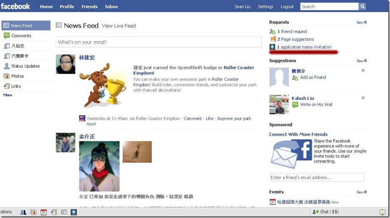Open the 哈雷超模大賽 event link
The image size is (390, 218).
pos(304,202)
